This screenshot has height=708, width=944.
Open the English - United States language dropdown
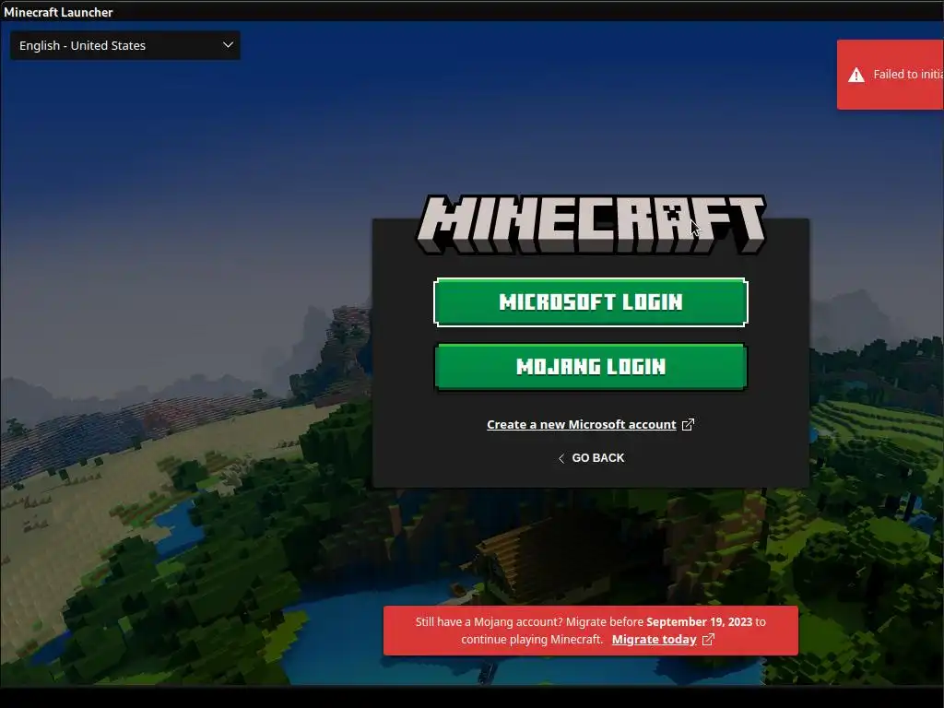[125, 46]
